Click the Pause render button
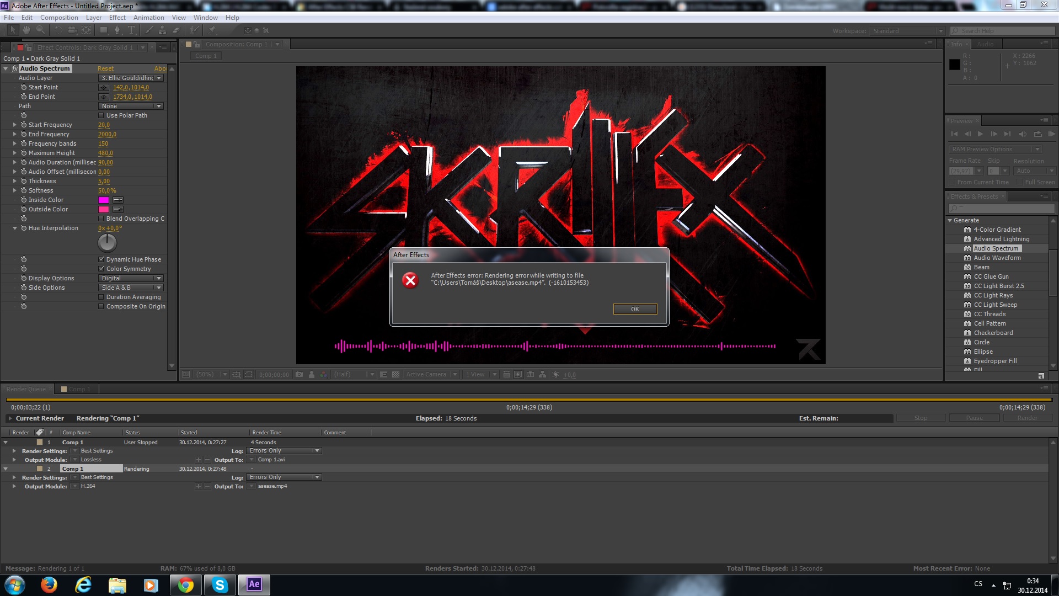 click(x=974, y=418)
